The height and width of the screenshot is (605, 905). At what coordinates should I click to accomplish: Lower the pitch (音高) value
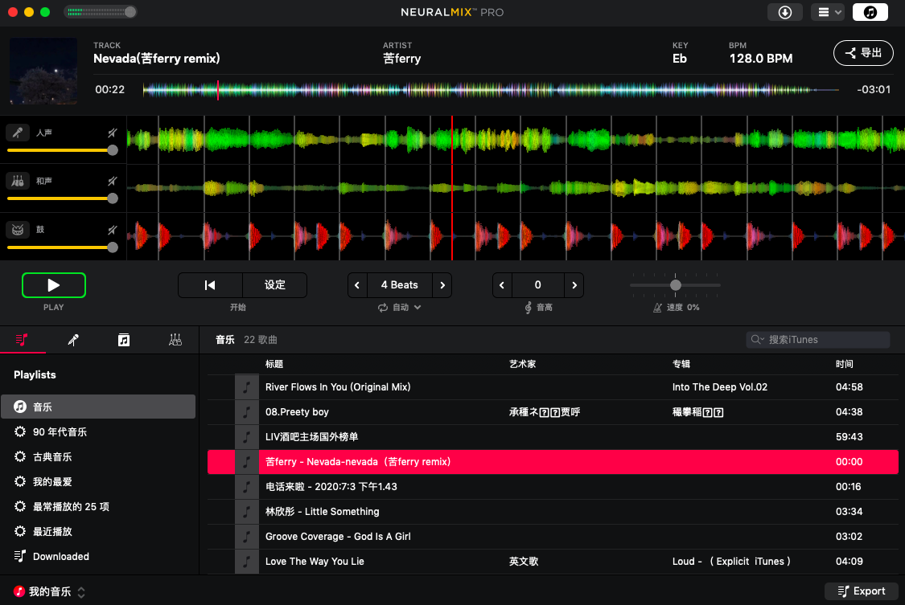(x=501, y=285)
